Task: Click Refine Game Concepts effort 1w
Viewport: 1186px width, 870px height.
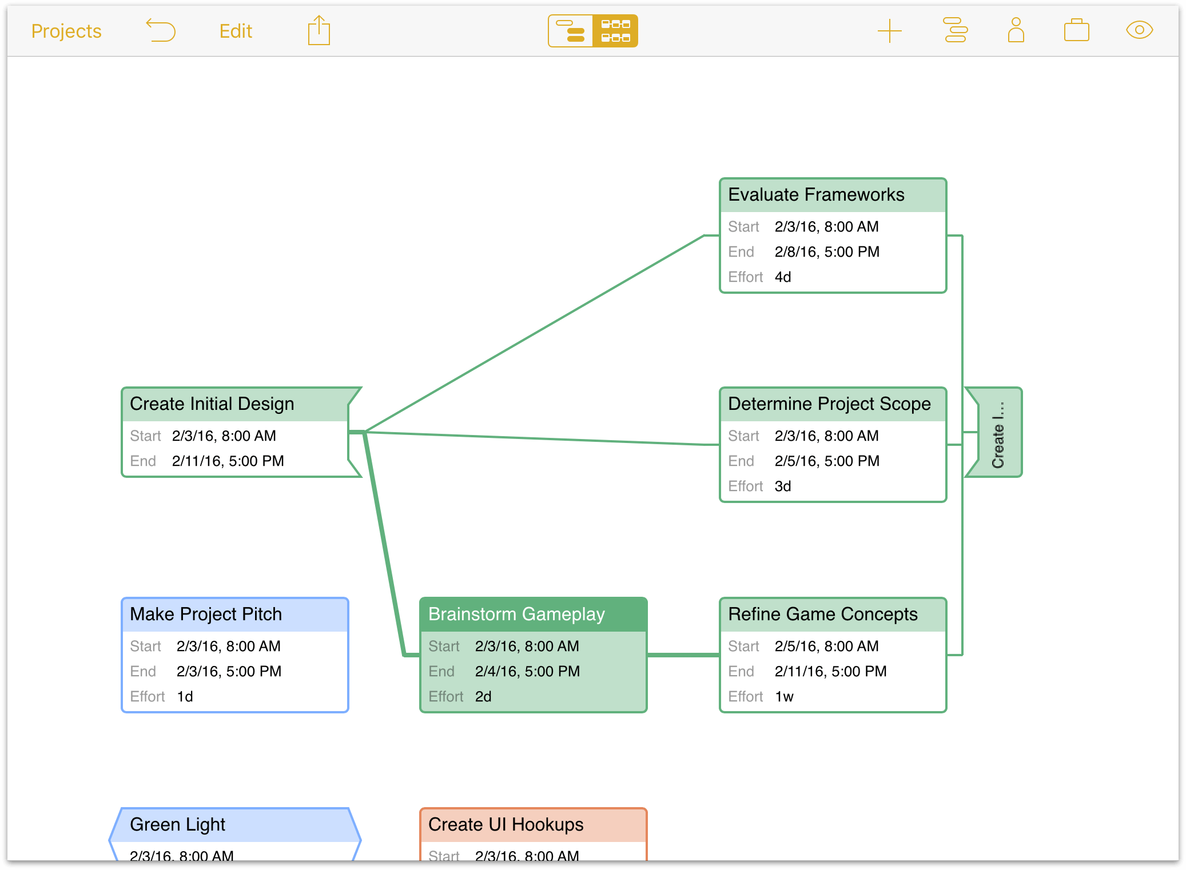Action: point(784,697)
